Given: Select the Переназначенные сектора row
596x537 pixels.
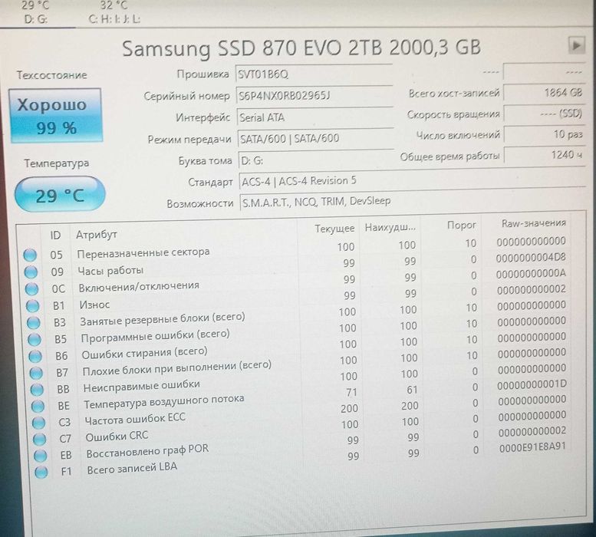Looking at the screenshot, I should pos(295,248).
